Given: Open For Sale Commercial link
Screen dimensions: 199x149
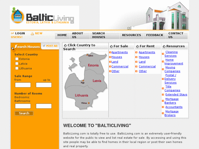Looking at the screenshot, I should click(120, 66).
